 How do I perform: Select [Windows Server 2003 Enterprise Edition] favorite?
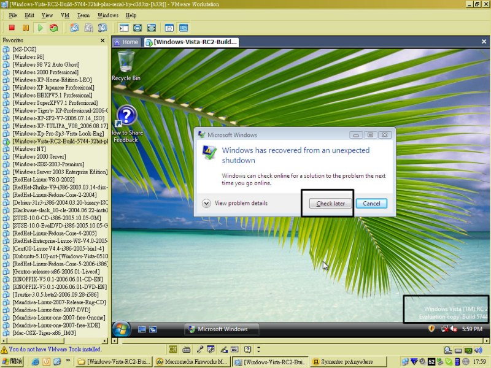[x=60, y=172]
